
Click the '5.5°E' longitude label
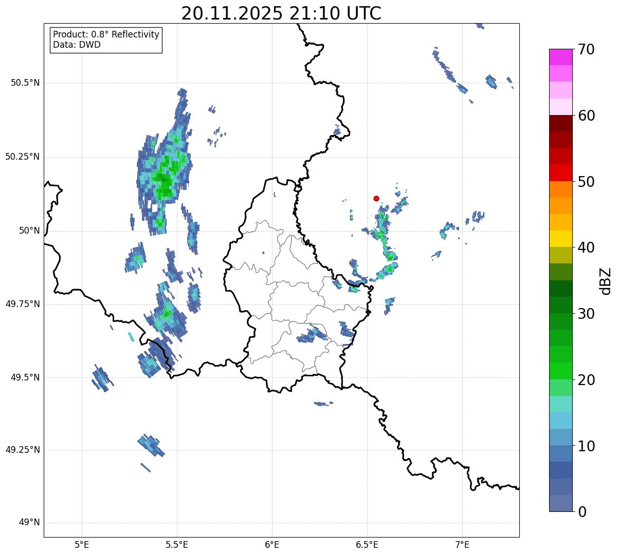point(177,544)
